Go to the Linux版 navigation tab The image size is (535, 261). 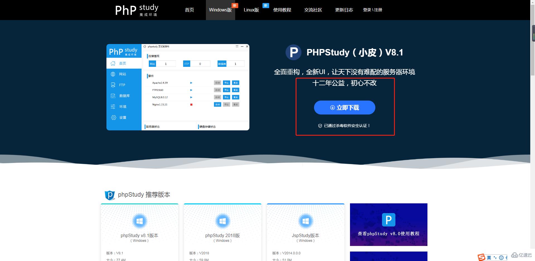[251, 10]
